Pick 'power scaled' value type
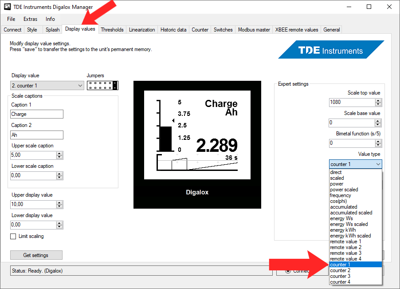 [x=356, y=190]
